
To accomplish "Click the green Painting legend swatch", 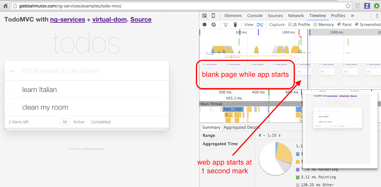I will (x=298, y=177).
